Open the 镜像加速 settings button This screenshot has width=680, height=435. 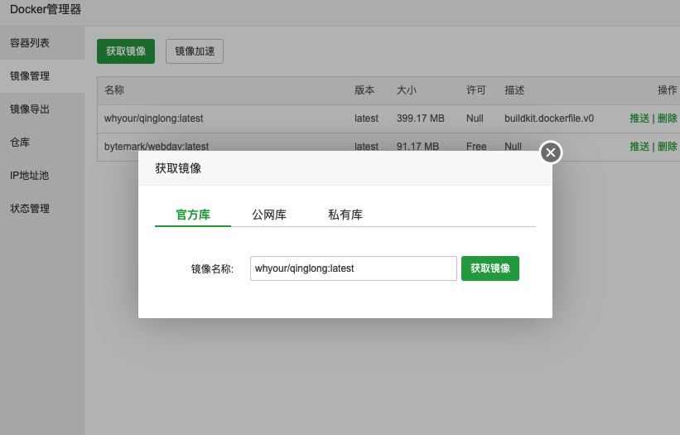[195, 51]
